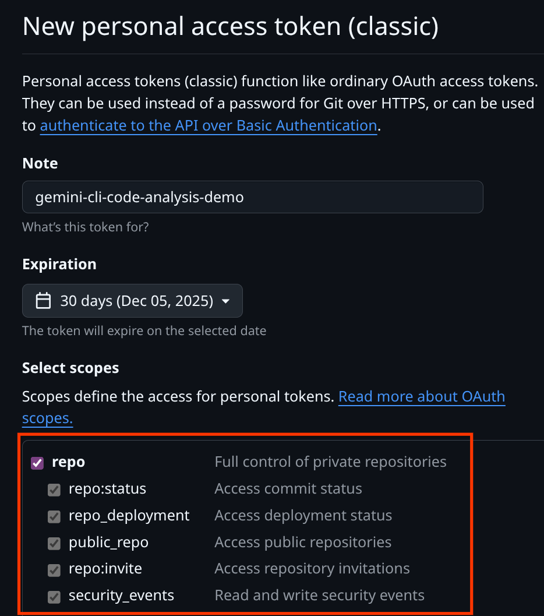Select the "30 days (Dec 05, 2025)" expiration text
544x616 pixels.
pyautogui.click(x=136, y=301)
